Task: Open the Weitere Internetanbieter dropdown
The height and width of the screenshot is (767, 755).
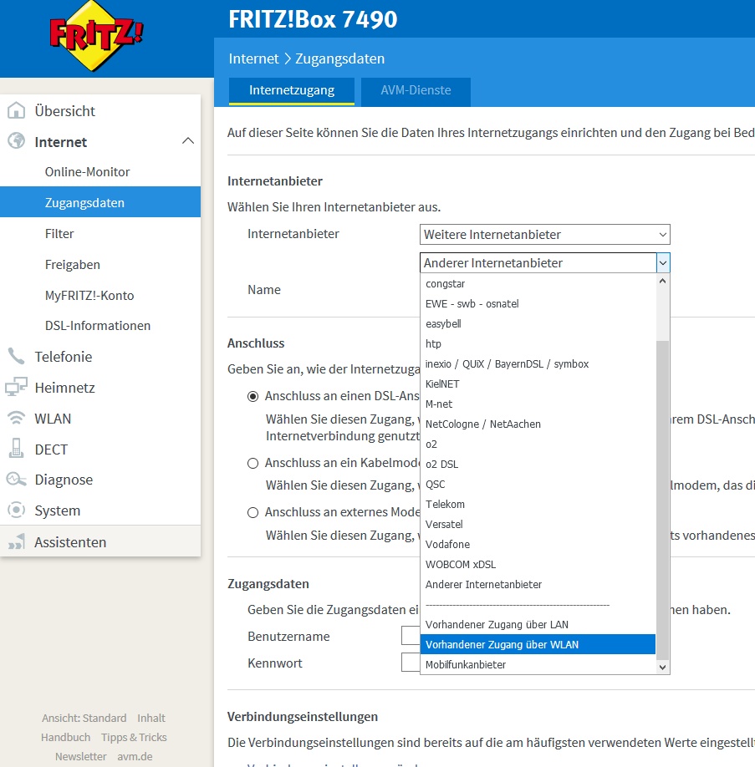Action: pyautogui.click(x=544, y=234)
